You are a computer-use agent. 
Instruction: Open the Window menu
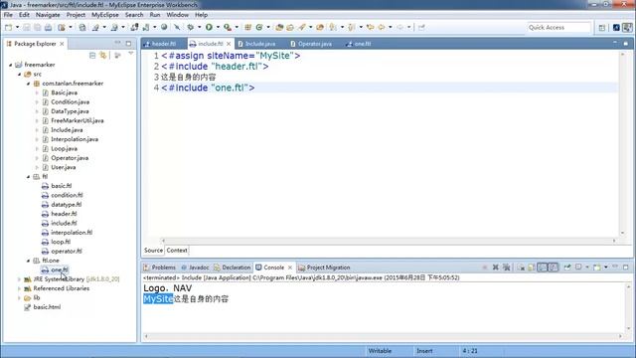(178, 15)
